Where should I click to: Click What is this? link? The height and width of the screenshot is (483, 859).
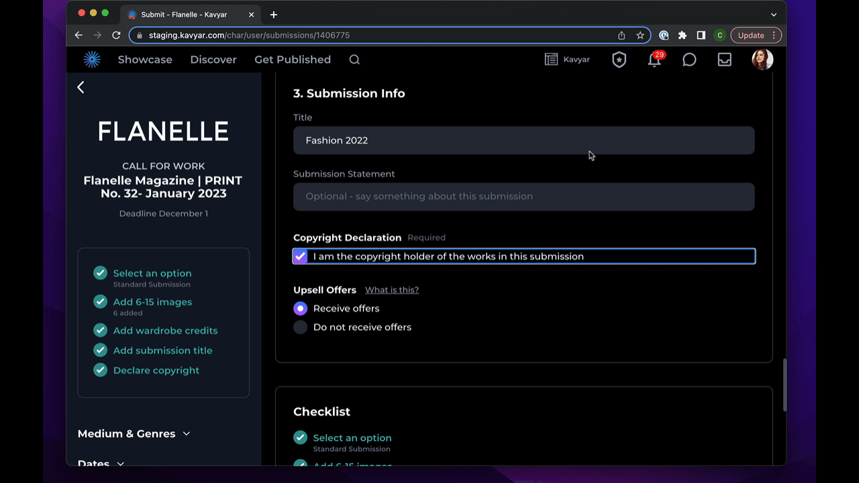[392, 290]
